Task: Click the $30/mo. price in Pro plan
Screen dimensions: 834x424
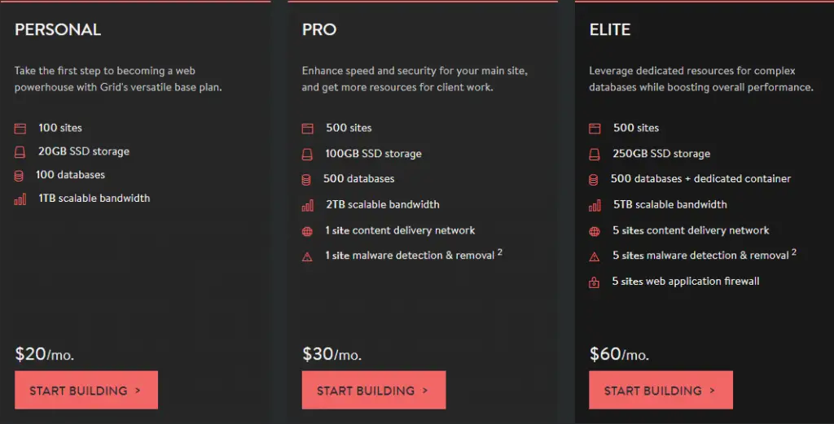Action: coord(332,354)
